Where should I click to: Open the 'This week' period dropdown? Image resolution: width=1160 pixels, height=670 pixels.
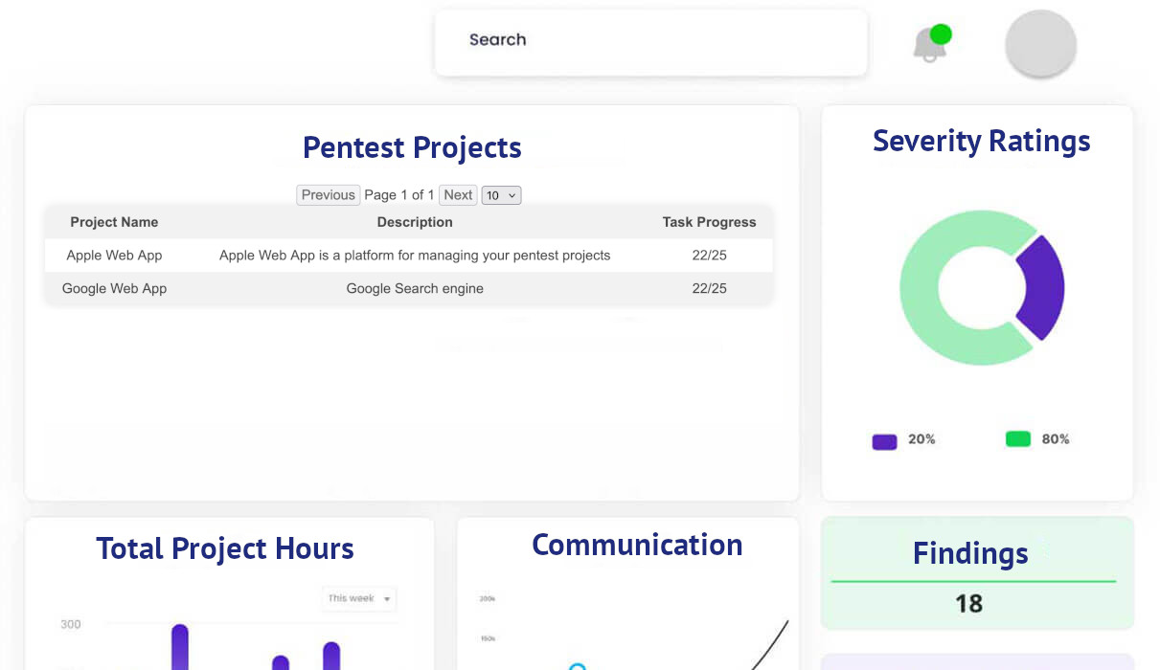[359, 599]
